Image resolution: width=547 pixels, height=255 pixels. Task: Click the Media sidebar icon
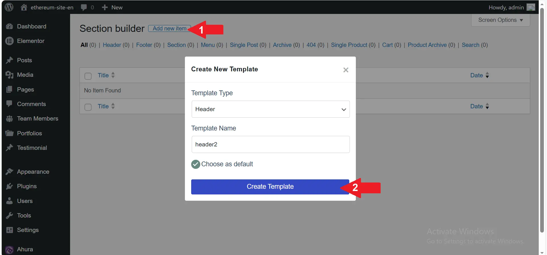(x=9, y=75)
